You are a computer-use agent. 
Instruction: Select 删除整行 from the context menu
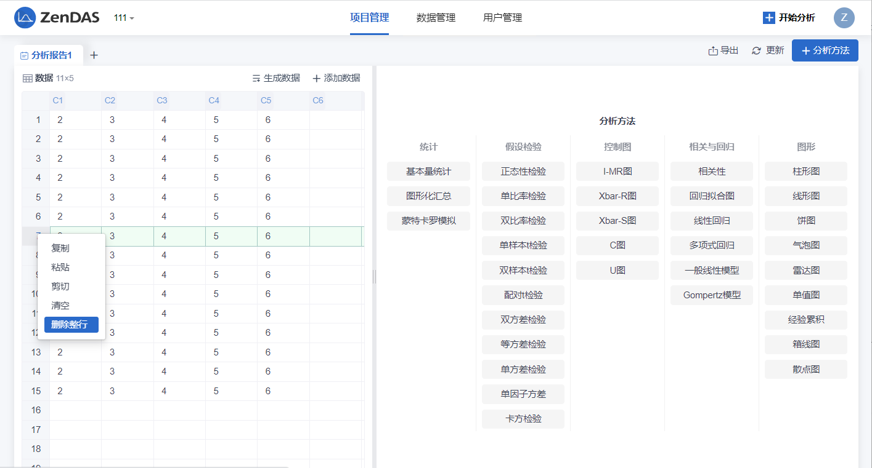71,325
